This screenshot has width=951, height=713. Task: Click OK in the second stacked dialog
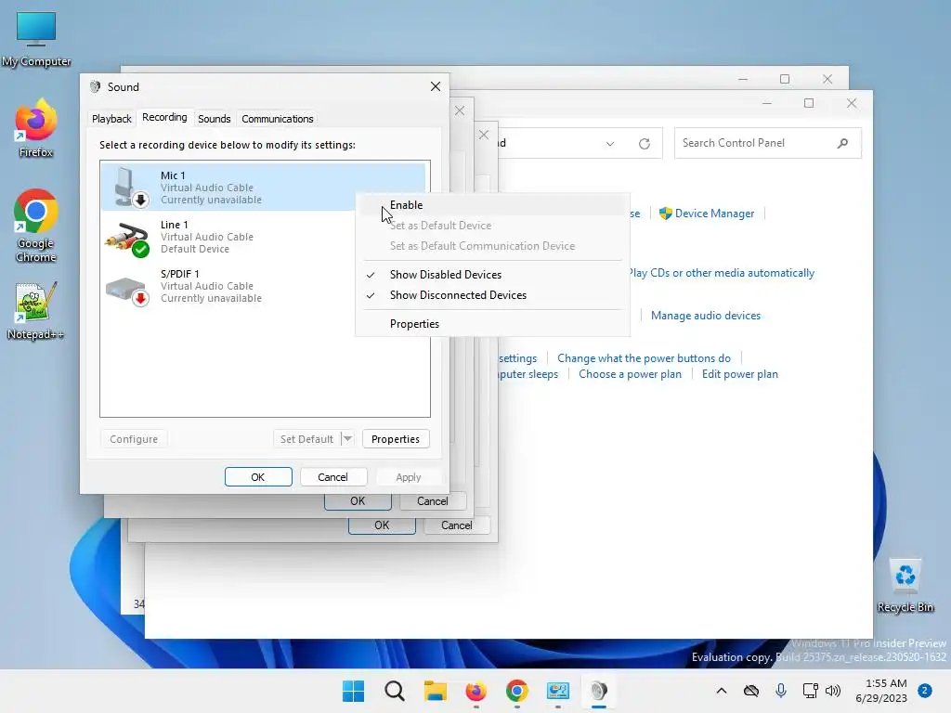click(x=358, y=501)
